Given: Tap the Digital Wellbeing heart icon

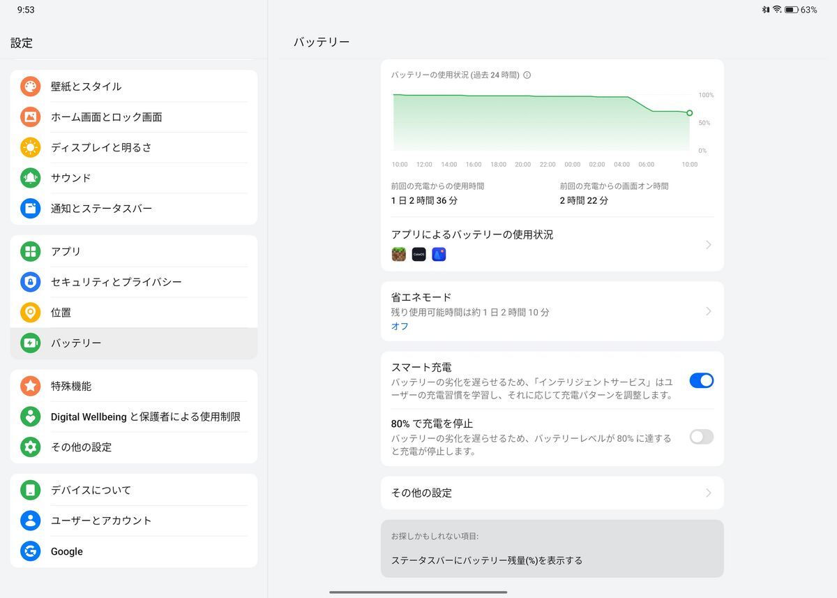Looking at the screenshot, I should (x=31, y=417).
